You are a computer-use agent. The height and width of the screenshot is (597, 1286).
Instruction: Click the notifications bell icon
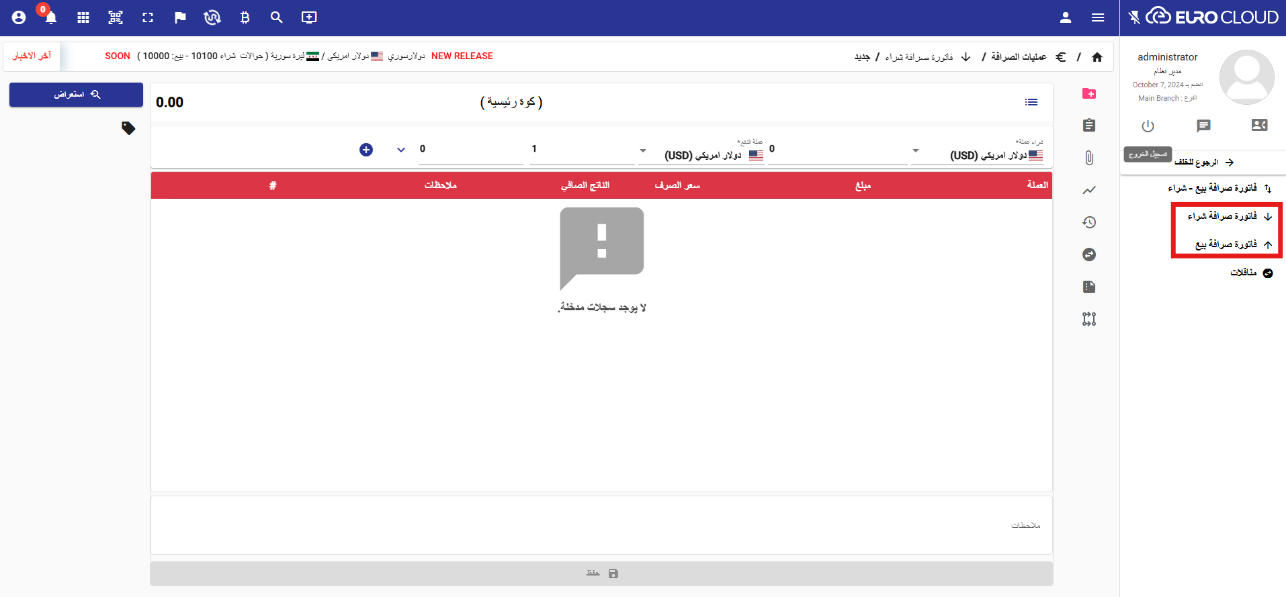(x=50, y=17)
